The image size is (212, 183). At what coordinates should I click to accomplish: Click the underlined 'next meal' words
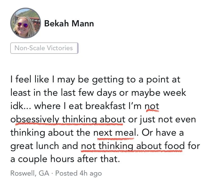click(x=115, y=133)
